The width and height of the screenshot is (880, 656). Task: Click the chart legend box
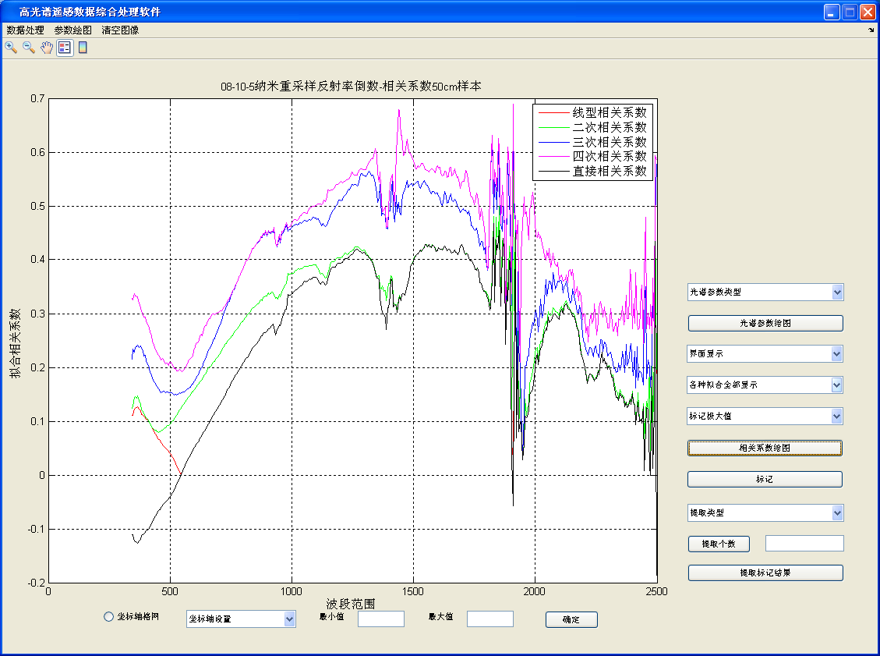tap(592, 142)
